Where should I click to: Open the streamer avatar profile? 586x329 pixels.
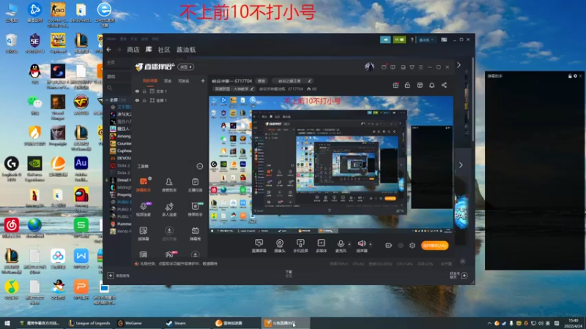pyautogui.click(x=369, y=67)
